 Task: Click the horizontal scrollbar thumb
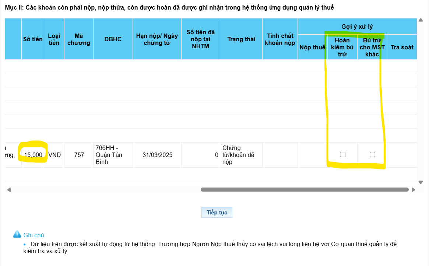click(x=304, y=190)
